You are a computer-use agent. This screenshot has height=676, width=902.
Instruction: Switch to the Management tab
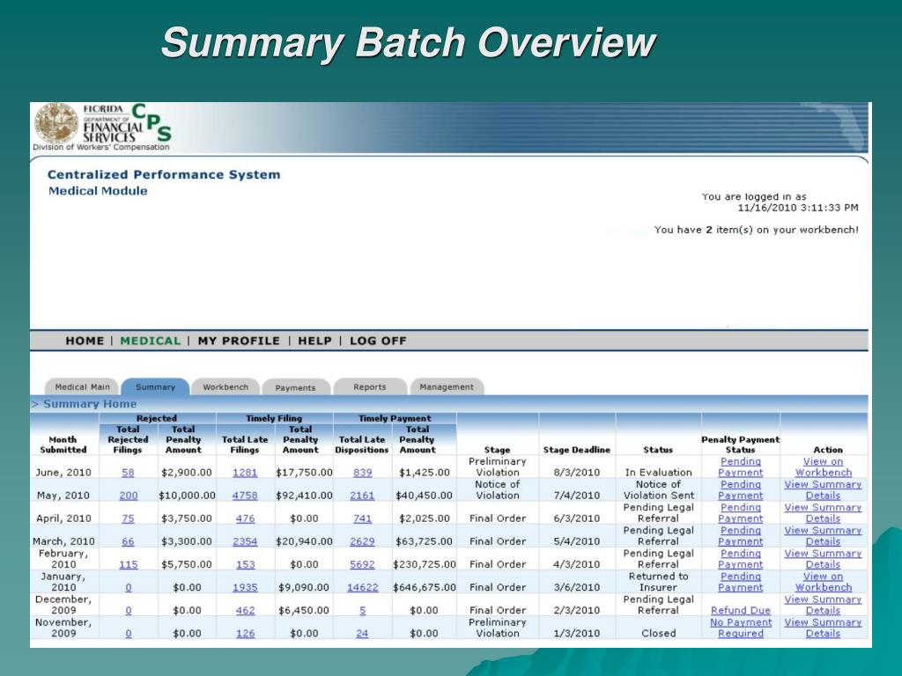447,387
